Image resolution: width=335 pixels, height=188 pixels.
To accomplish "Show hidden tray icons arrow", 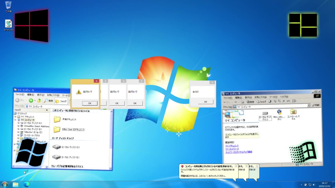I will pyautogui.click(x=301, y=185).
